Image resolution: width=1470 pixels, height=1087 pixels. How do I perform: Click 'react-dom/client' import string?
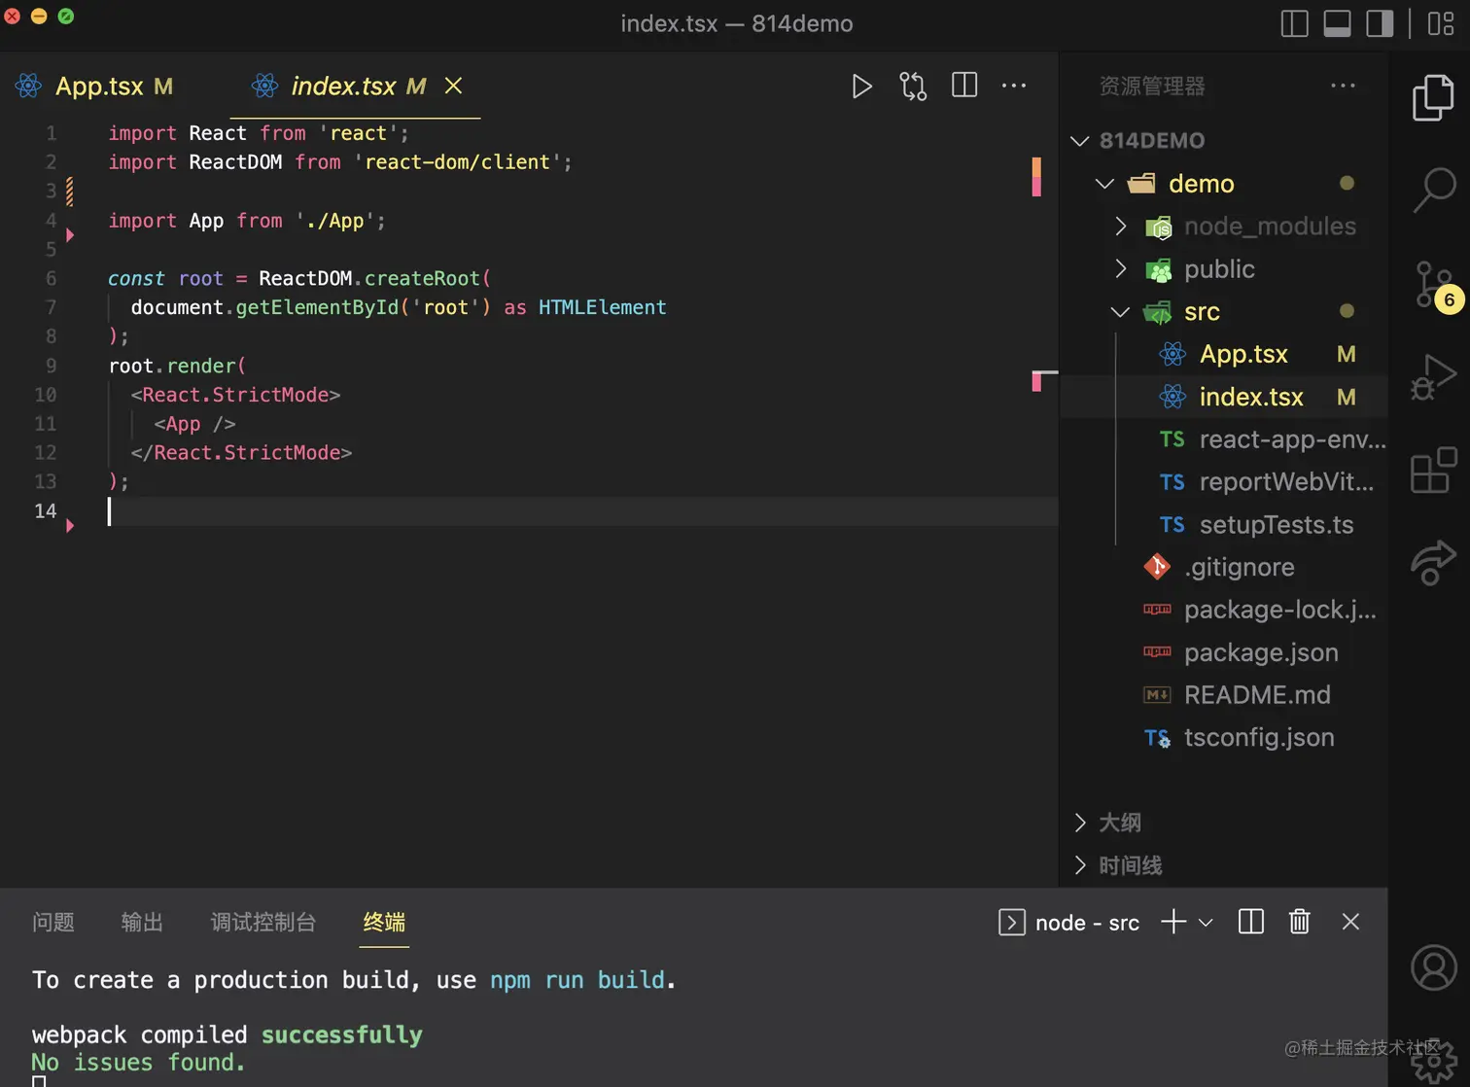click(x=457, y=162)
